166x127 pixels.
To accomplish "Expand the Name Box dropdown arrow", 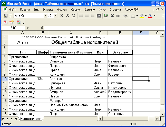I will [27, 28].
